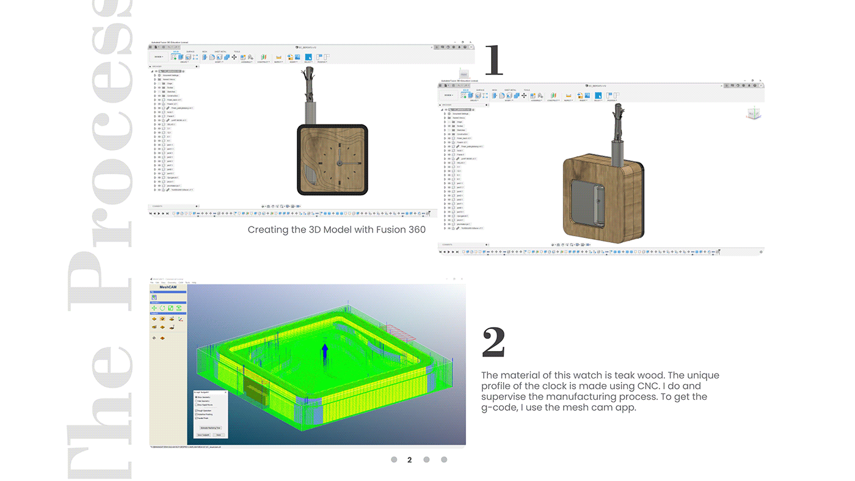Open MODIFY dropdown in front-view Fusion toolbar
This screenshot has width=855, height=481.
pyautogui.click(x=218, y=62)
